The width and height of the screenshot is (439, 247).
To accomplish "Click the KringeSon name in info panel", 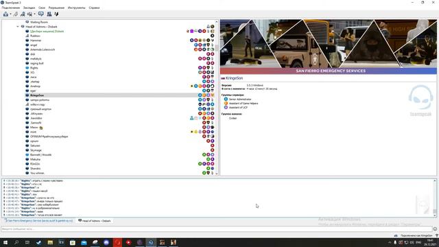I will pyautogui.click(x=234, y=78).
